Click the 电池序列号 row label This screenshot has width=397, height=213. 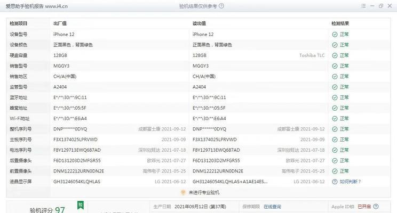pos(20,150)
